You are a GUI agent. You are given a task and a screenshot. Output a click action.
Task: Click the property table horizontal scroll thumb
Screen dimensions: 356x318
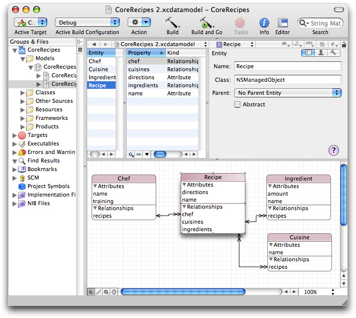pos(160,154)
